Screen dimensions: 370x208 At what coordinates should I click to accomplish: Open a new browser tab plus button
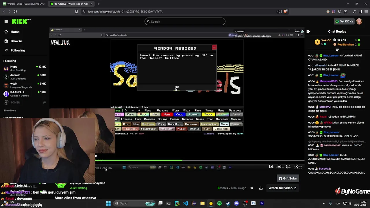click(99, 4)
